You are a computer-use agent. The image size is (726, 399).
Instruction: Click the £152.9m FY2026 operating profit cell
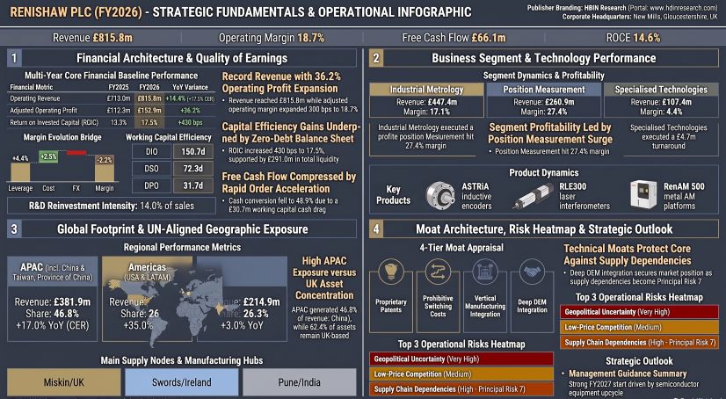[x=149, y=111]
